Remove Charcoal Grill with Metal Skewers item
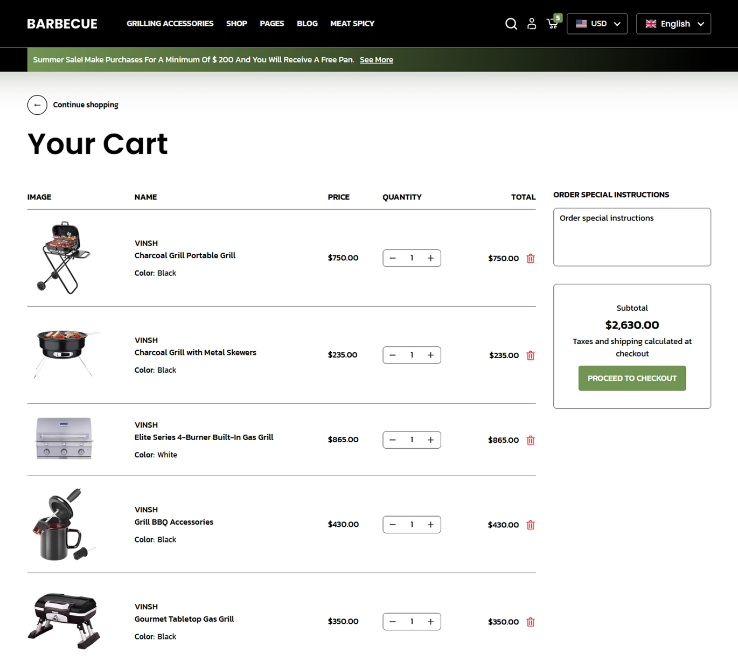The width and height of the screenshot is (738, 668). [x=531, y=356]
